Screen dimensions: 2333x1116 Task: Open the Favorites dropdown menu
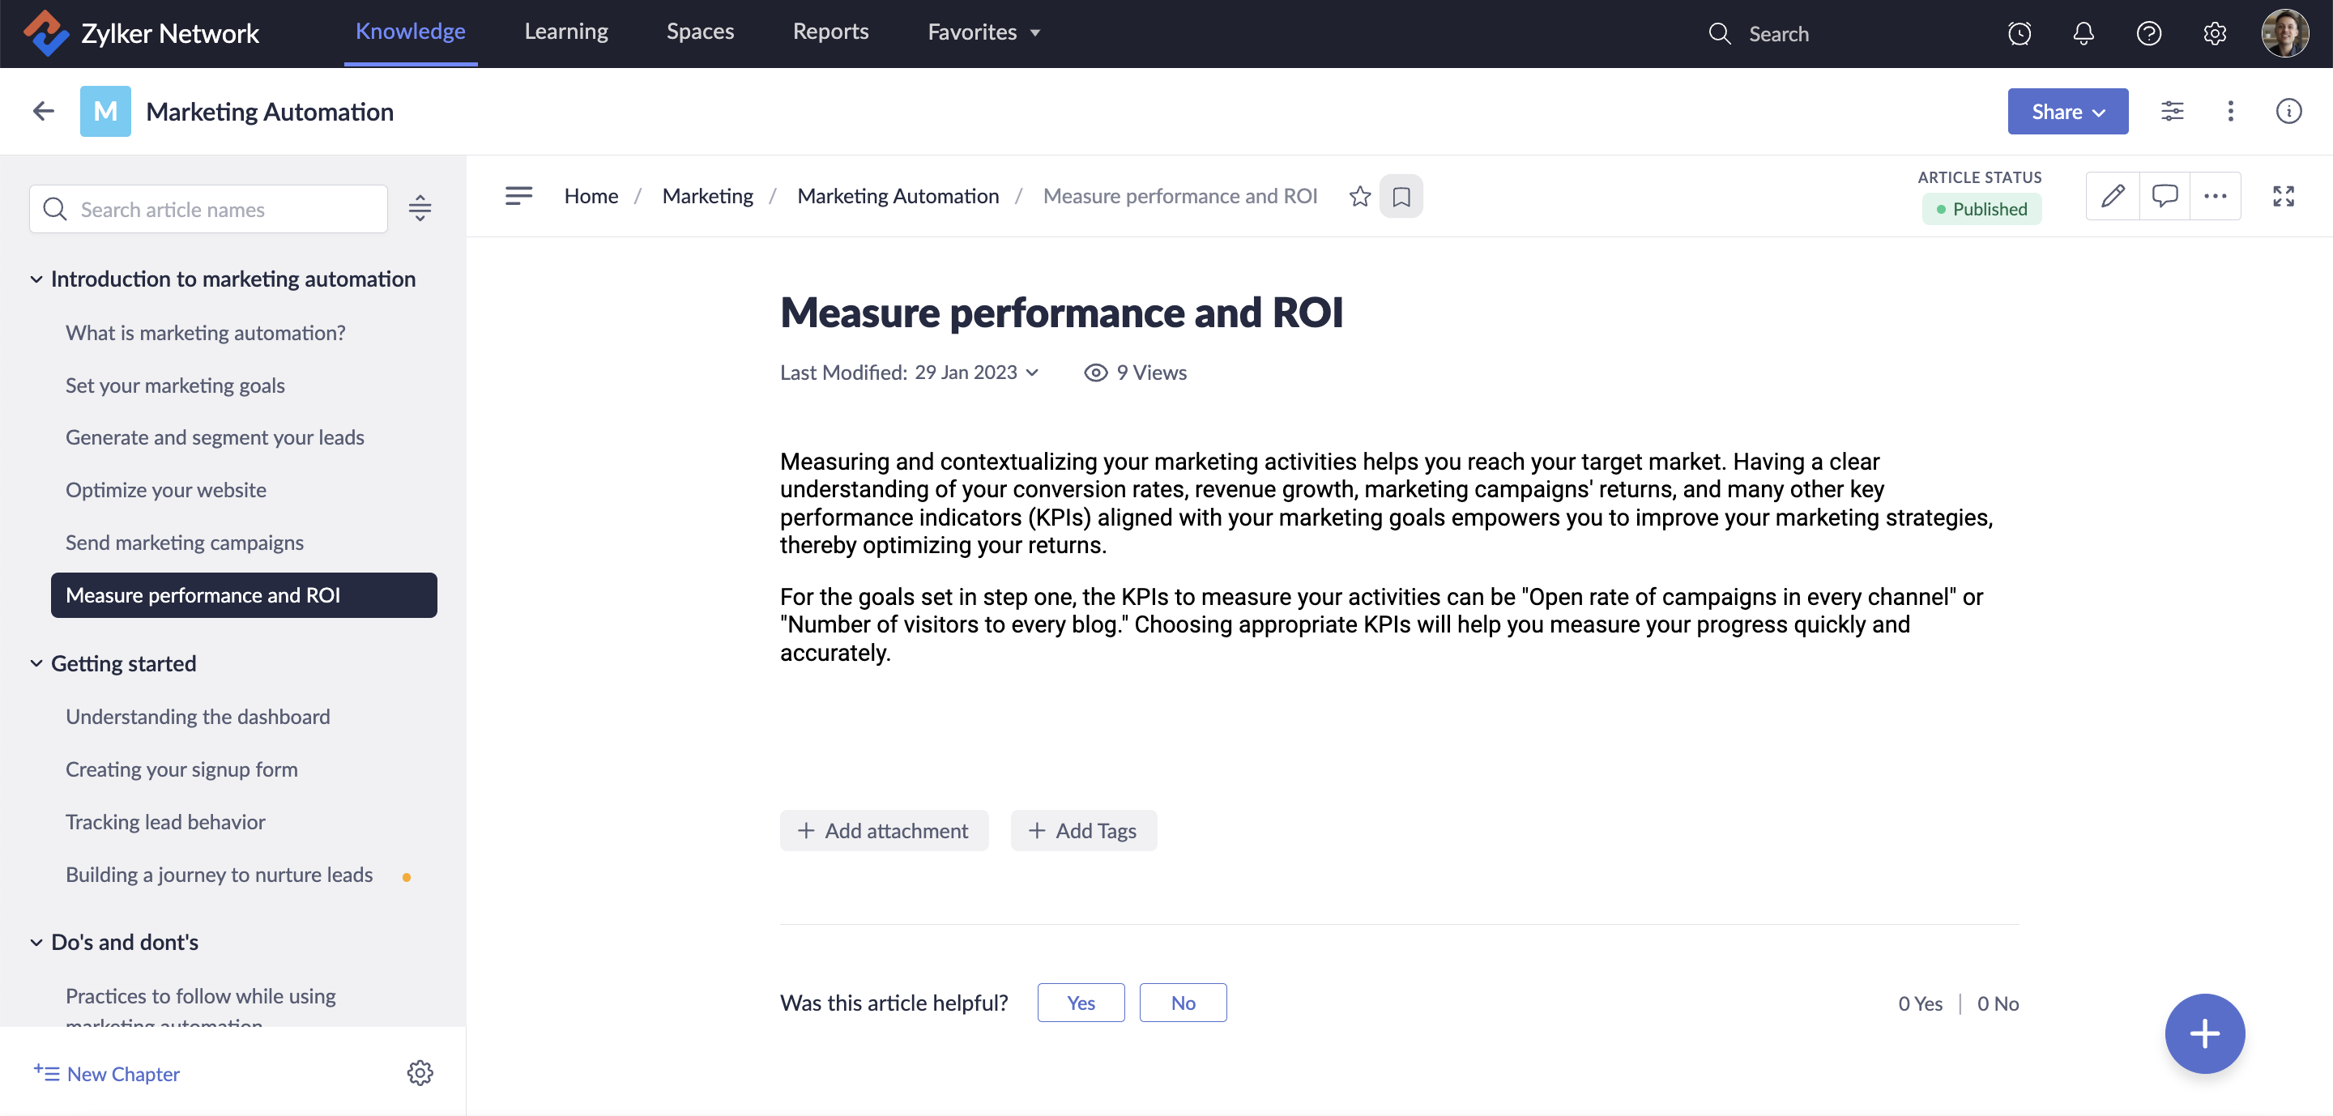click(x=983, y=32)
